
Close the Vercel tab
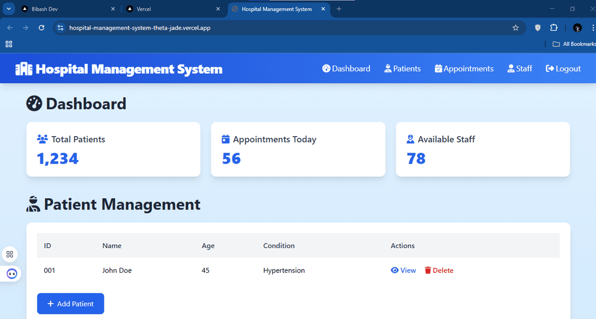[x=218, y=9]
